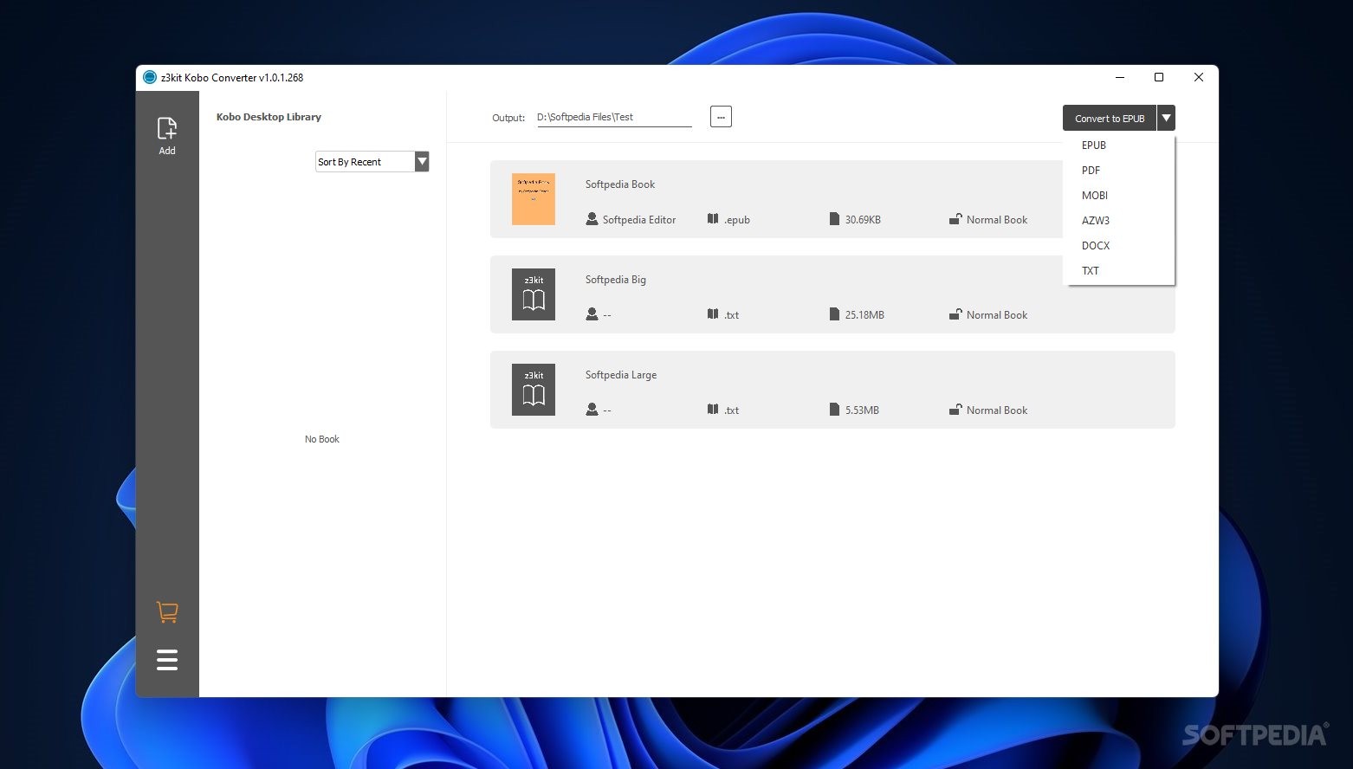Screen dimensions: 1353x769
Task: Choose TXT from the format list
Action: (1091, 271)
